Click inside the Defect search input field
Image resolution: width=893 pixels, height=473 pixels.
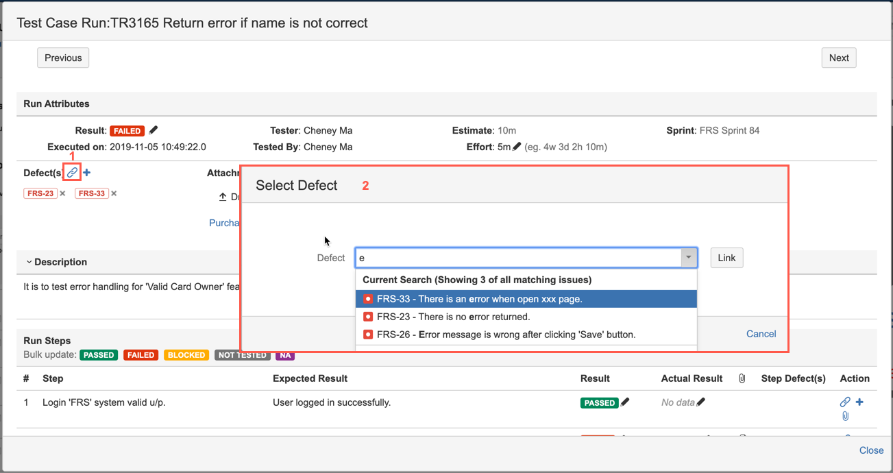pos(517,258)
